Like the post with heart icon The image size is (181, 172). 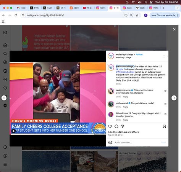click(x=110, y=126)
